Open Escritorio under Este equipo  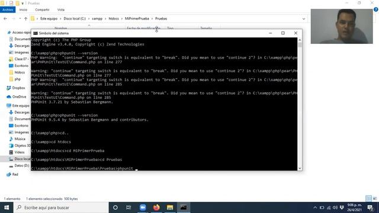pos(18,125)
